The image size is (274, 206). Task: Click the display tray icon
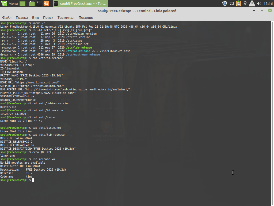click(x=232, y=3)
